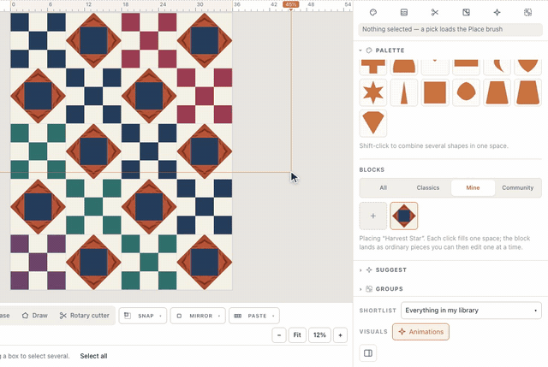The width and height of the screenshot is (548, 367).
Task: Click the ruler number 36
Action: tap(236, 4)
